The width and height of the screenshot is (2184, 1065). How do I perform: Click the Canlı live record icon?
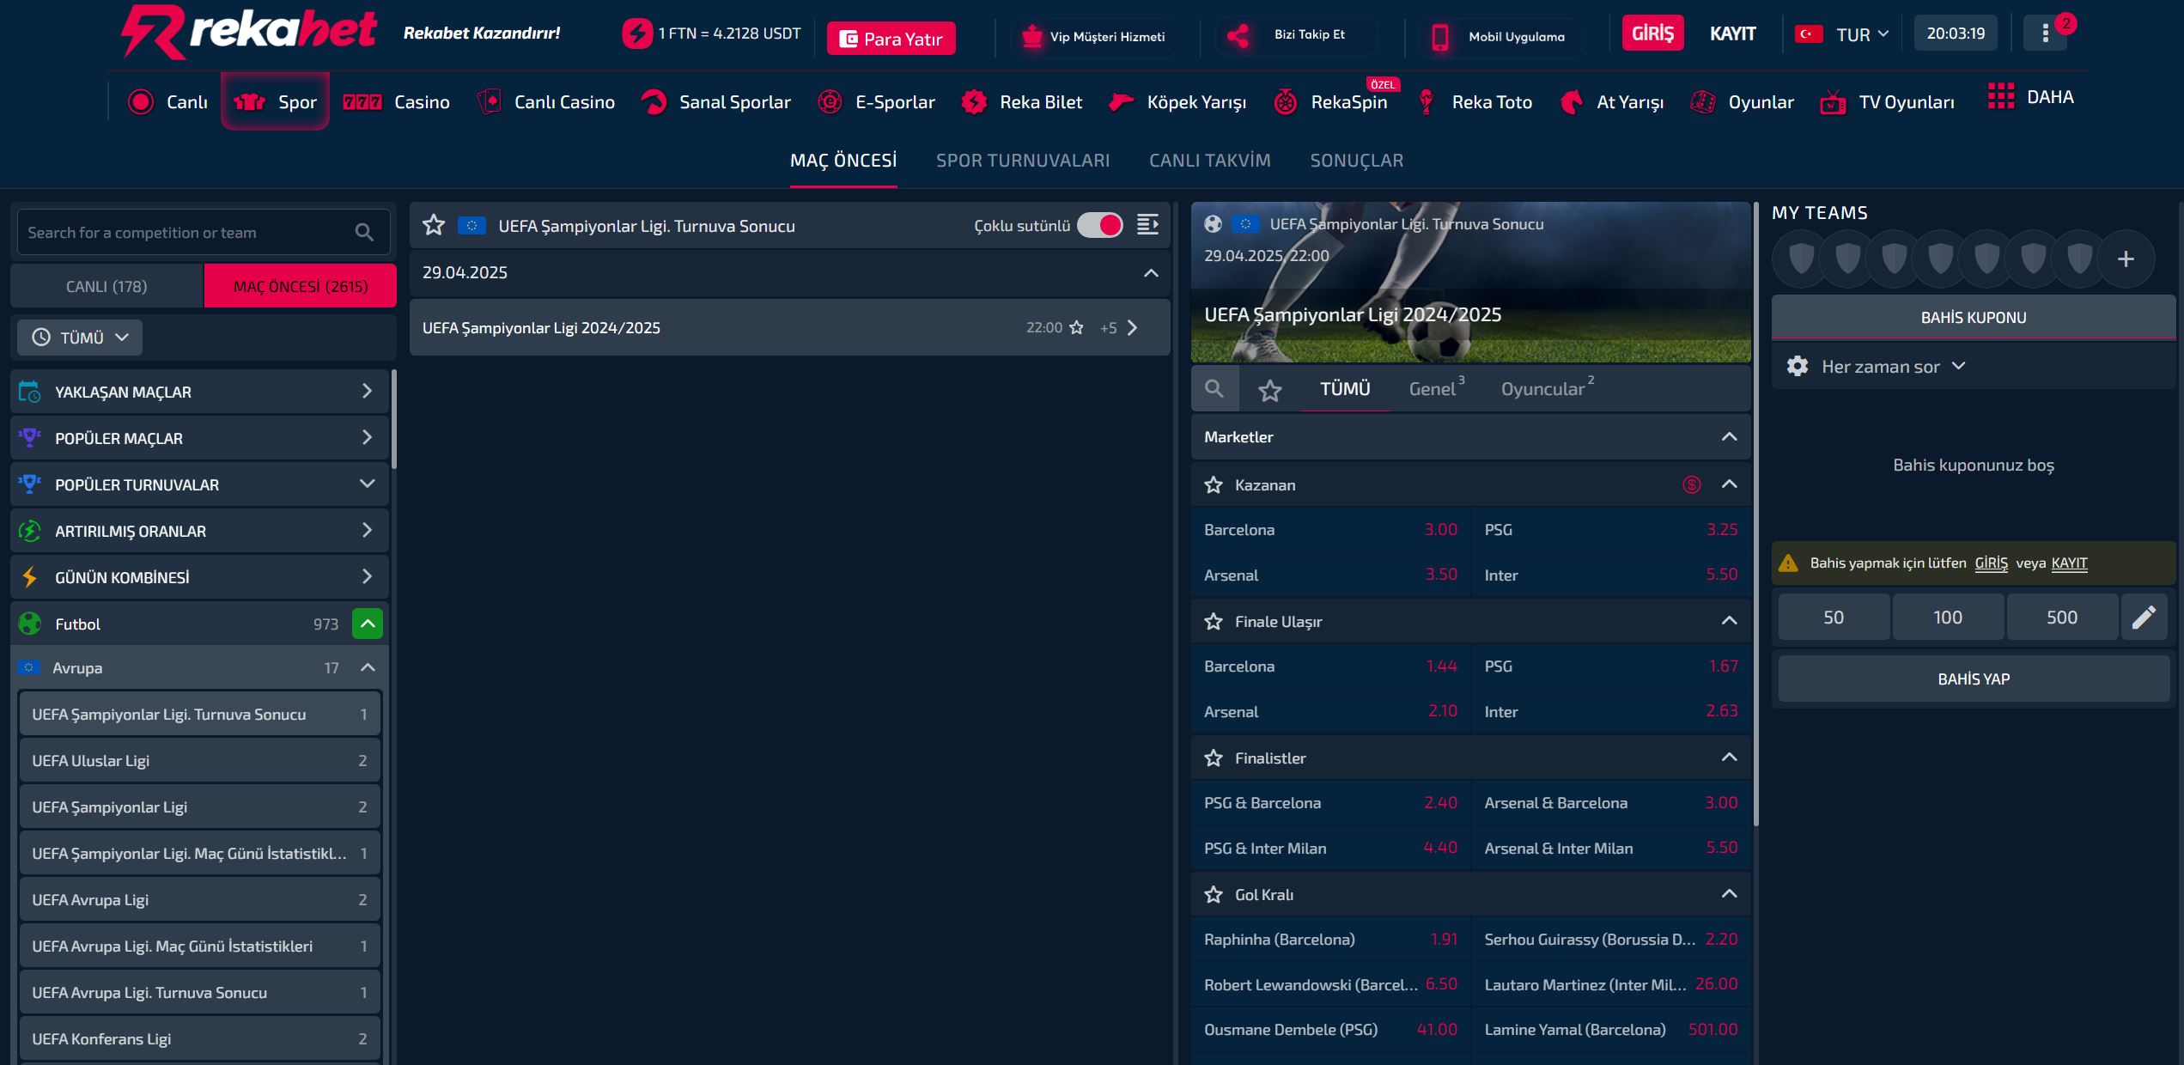(x=141, y=102)
